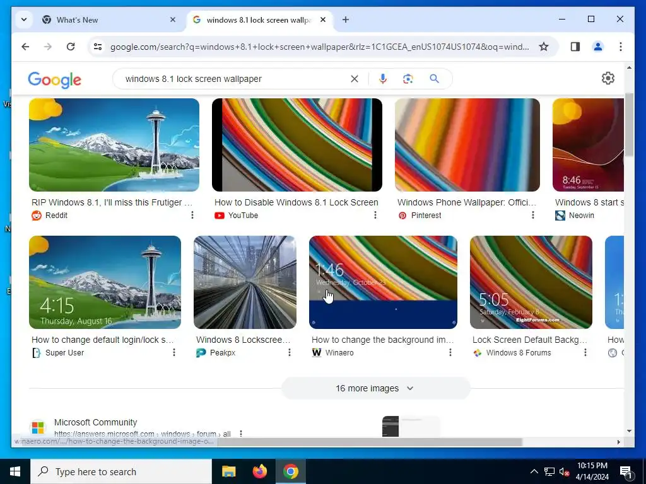Go back using the browser back arrow

tap(25, 47)
